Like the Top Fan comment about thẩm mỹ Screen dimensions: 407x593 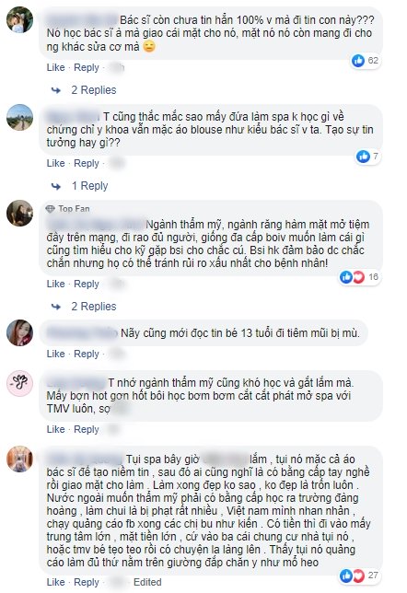[x=55, y=284]
